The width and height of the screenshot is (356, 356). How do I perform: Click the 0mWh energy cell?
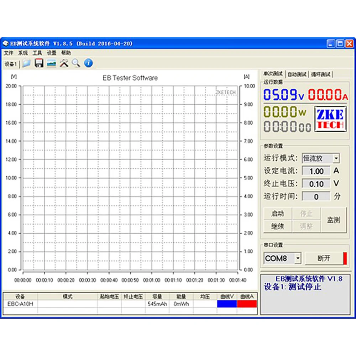click(x=181, y=304)
